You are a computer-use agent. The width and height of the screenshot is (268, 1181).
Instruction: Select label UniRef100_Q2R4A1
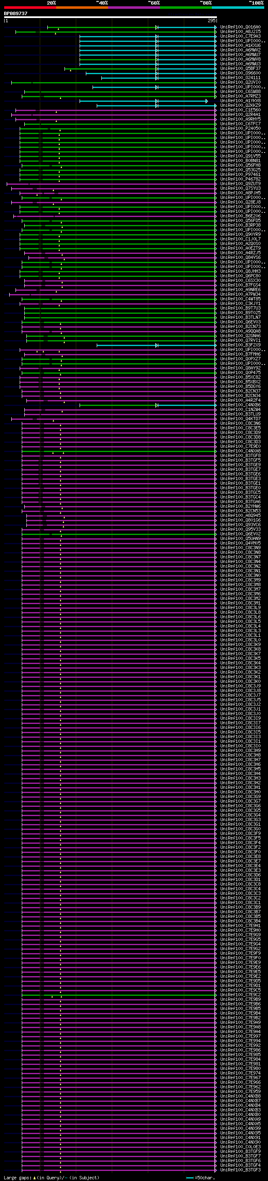240,115
